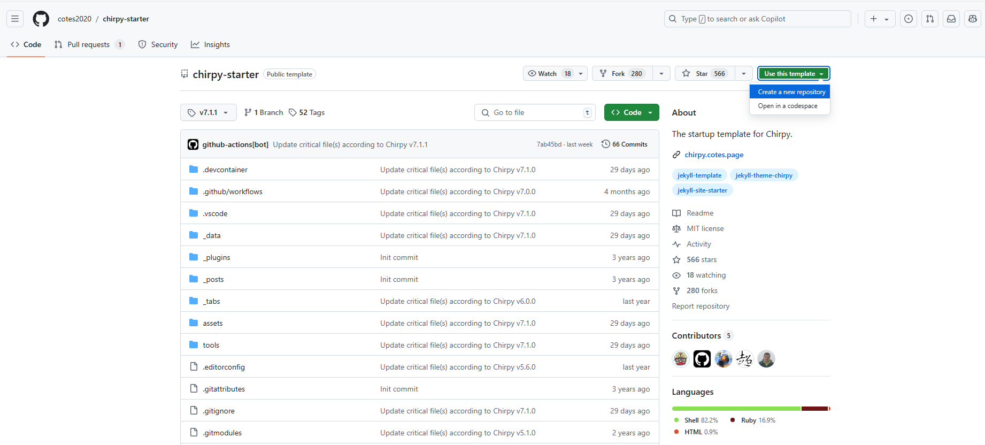Click the plus create-new icon
This screenshot has height=445, width=985.
(x=874, y=19)
